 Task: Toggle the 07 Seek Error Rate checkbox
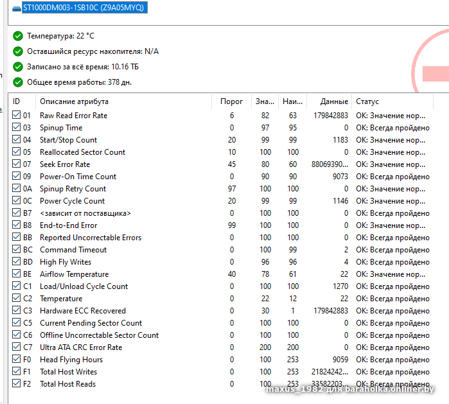pyautogui.click(x=16, y=164)
